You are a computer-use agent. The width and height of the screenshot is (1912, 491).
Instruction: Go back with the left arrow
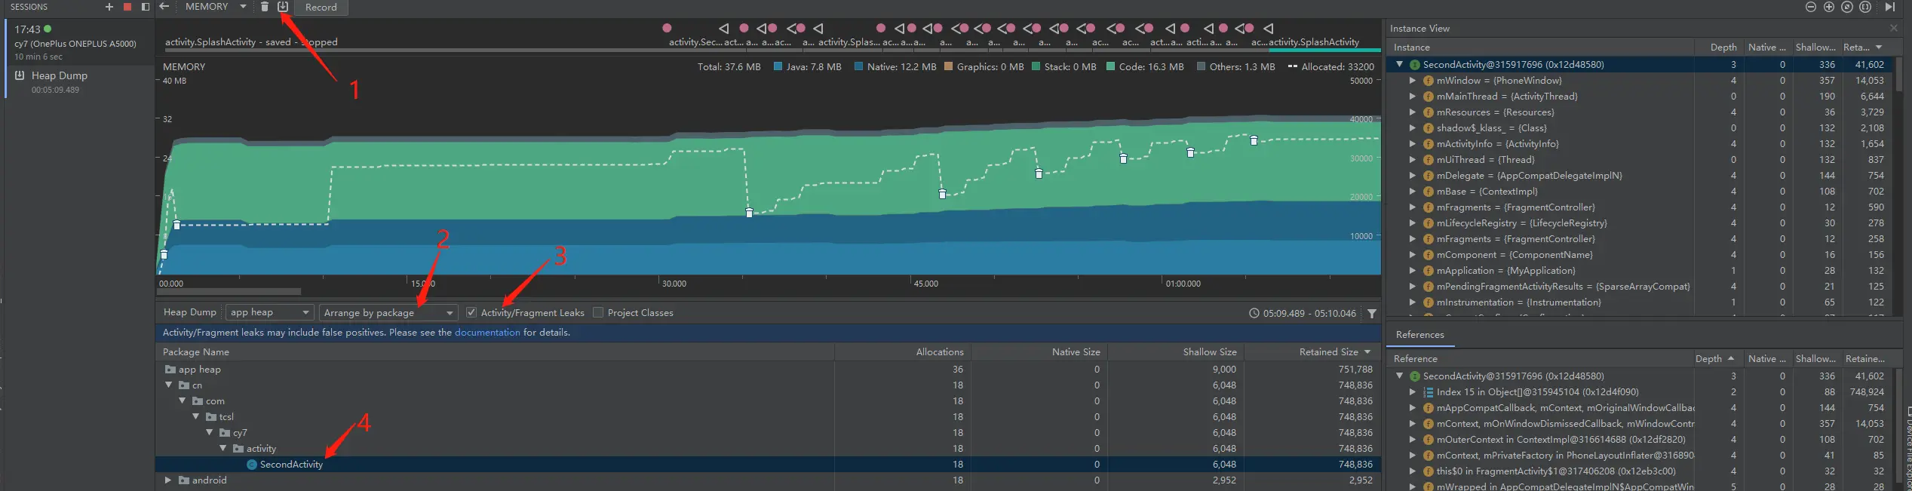point(164,7)
